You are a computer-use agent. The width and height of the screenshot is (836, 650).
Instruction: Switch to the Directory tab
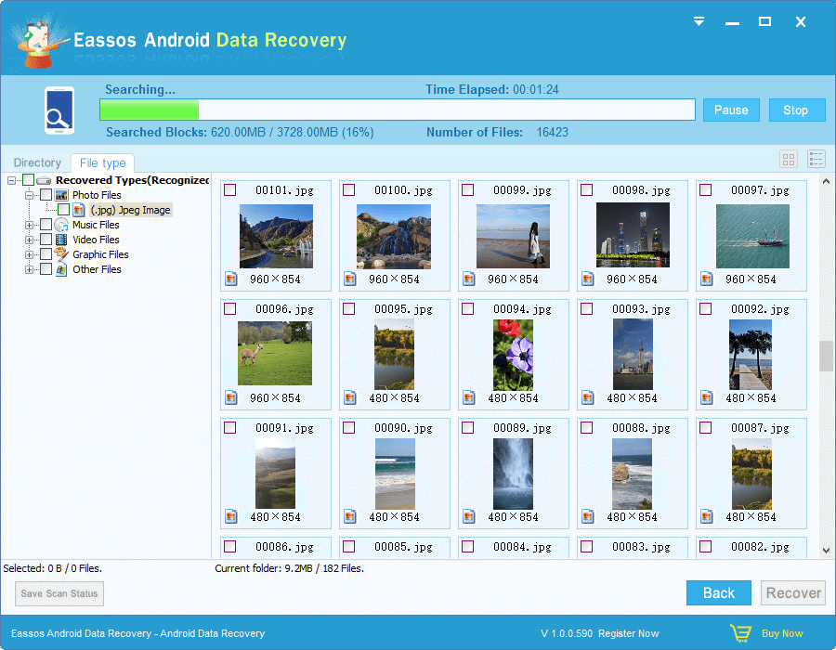click(37, 162)
